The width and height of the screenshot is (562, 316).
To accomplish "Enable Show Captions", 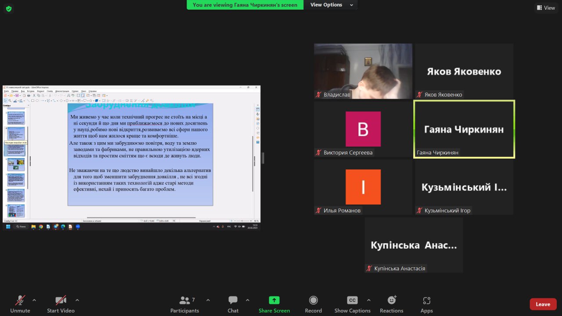I will tap(353, 304).
